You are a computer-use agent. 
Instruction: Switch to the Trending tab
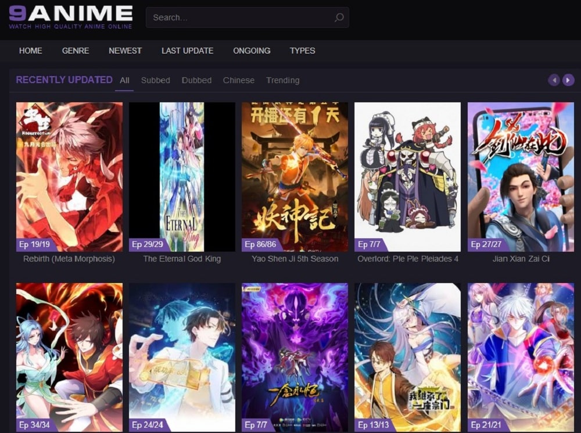click(283, 80)
